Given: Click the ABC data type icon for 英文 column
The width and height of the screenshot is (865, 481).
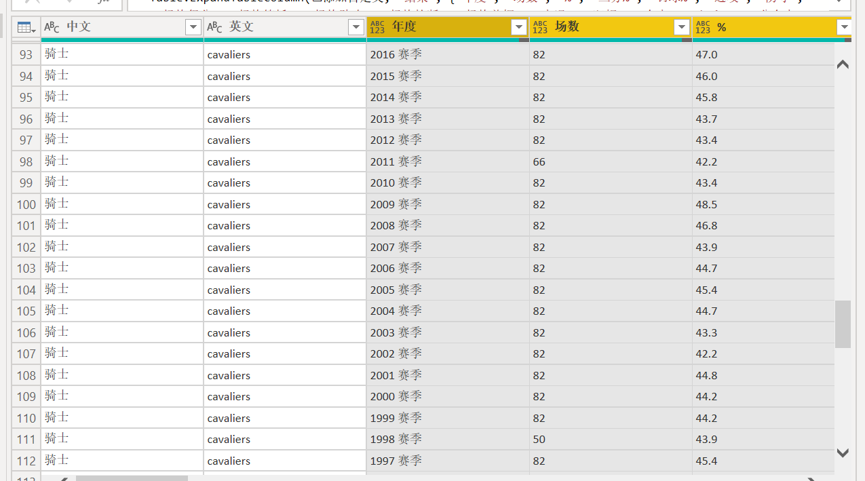Looking at the screenshot, I should tap(214, 27).
